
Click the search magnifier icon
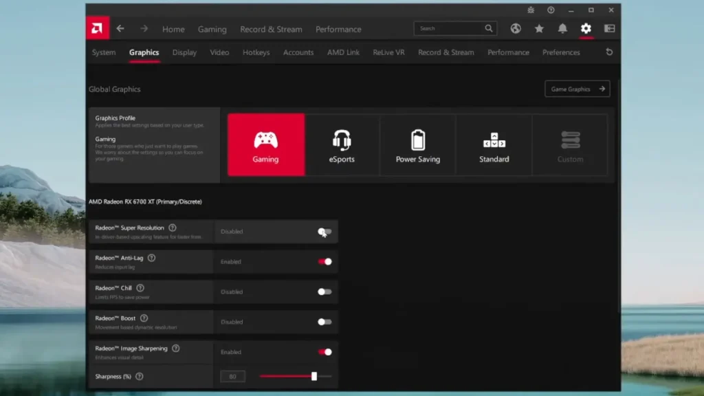coord(489,28)
